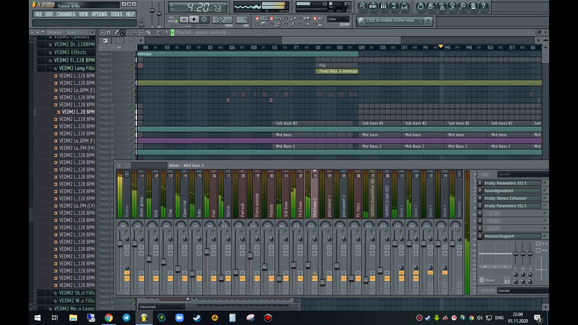Disable Fruity Parametric EQ 2 first slot
The width and height of the screenshot is (578, 325).
545,183
